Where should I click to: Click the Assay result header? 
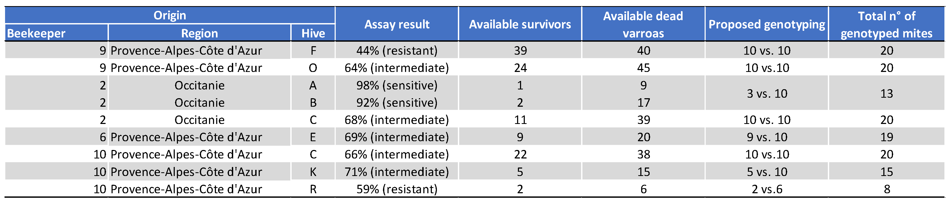pyautogui.click(x=397, y=24)
